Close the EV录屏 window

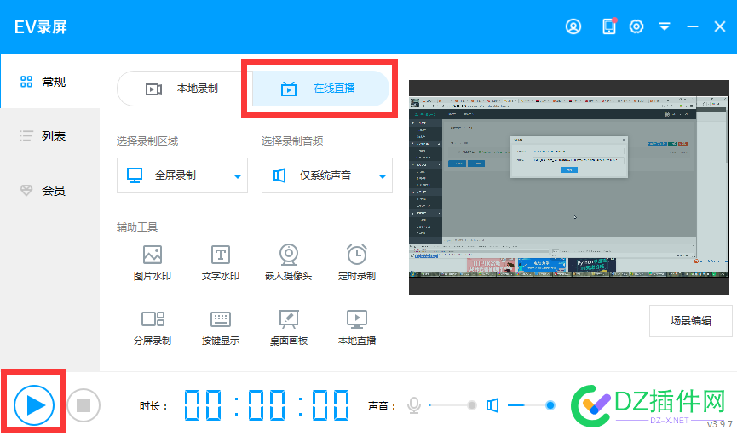720,26
